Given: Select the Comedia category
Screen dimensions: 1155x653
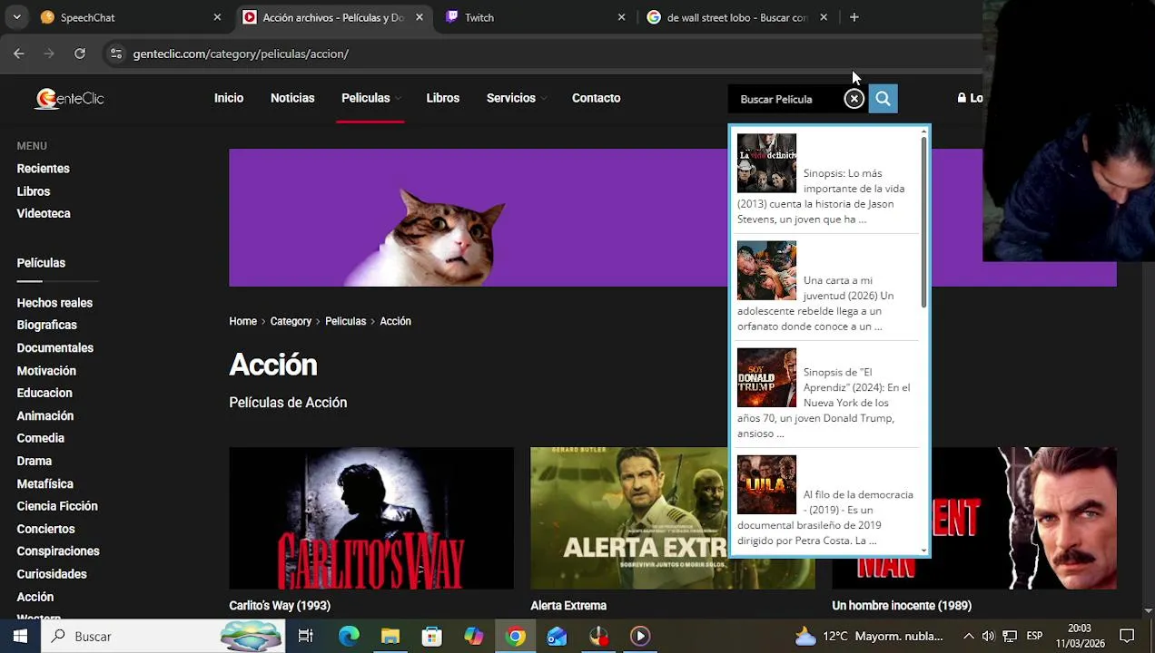Looking at the screenshot, I should [x=41, y=438].
